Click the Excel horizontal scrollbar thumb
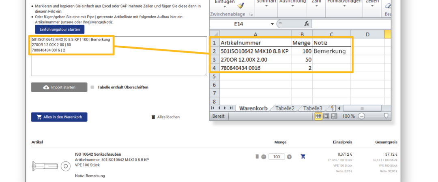This screenshot has height=182, width=438. [x=362, y=108]
